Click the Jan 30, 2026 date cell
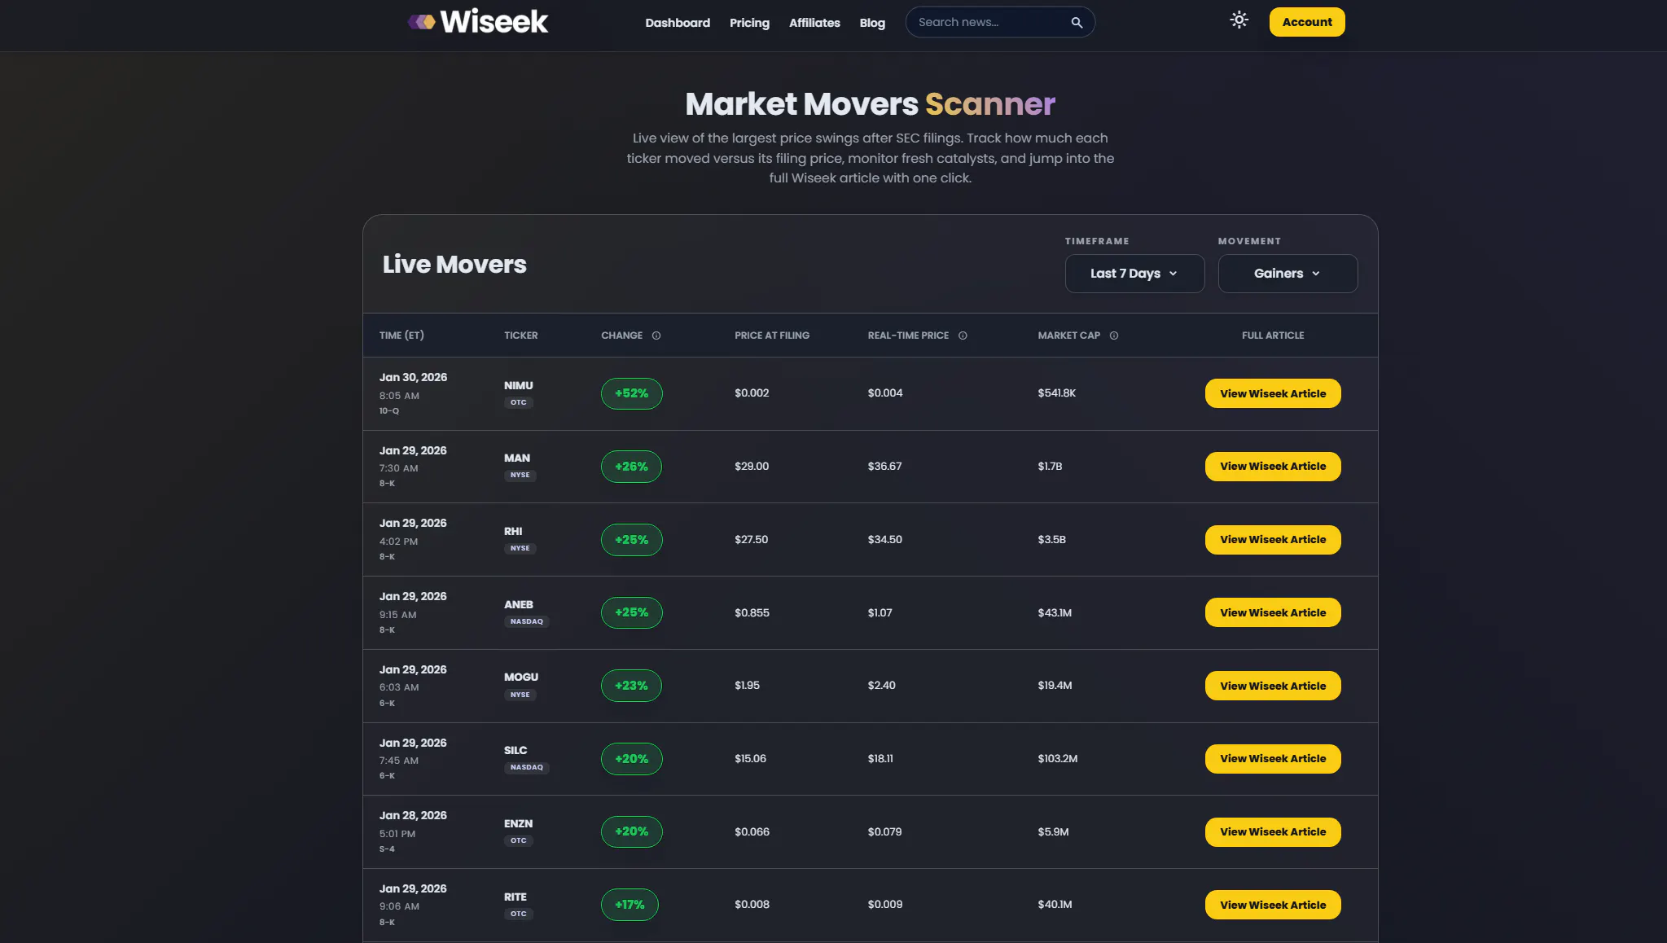The width and height of the screenshot is (1667, 943). coord(413,377)
